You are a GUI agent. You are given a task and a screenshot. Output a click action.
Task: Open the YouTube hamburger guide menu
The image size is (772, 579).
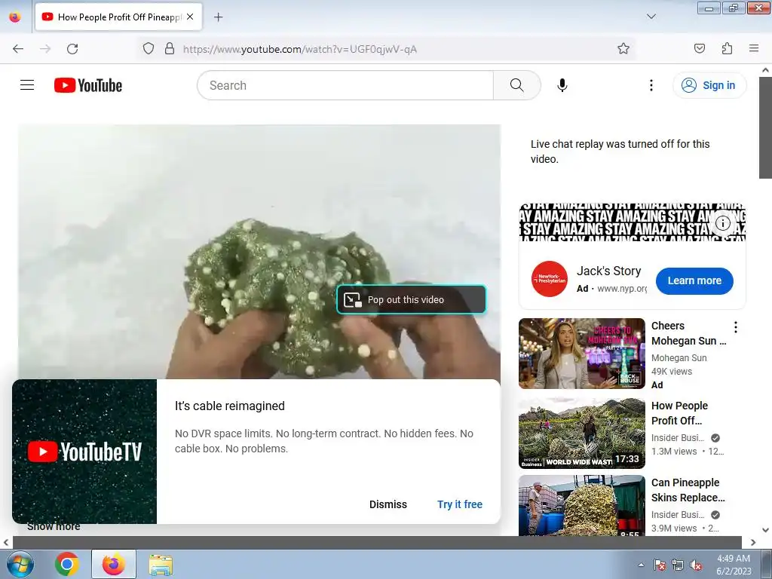(27, 85)
